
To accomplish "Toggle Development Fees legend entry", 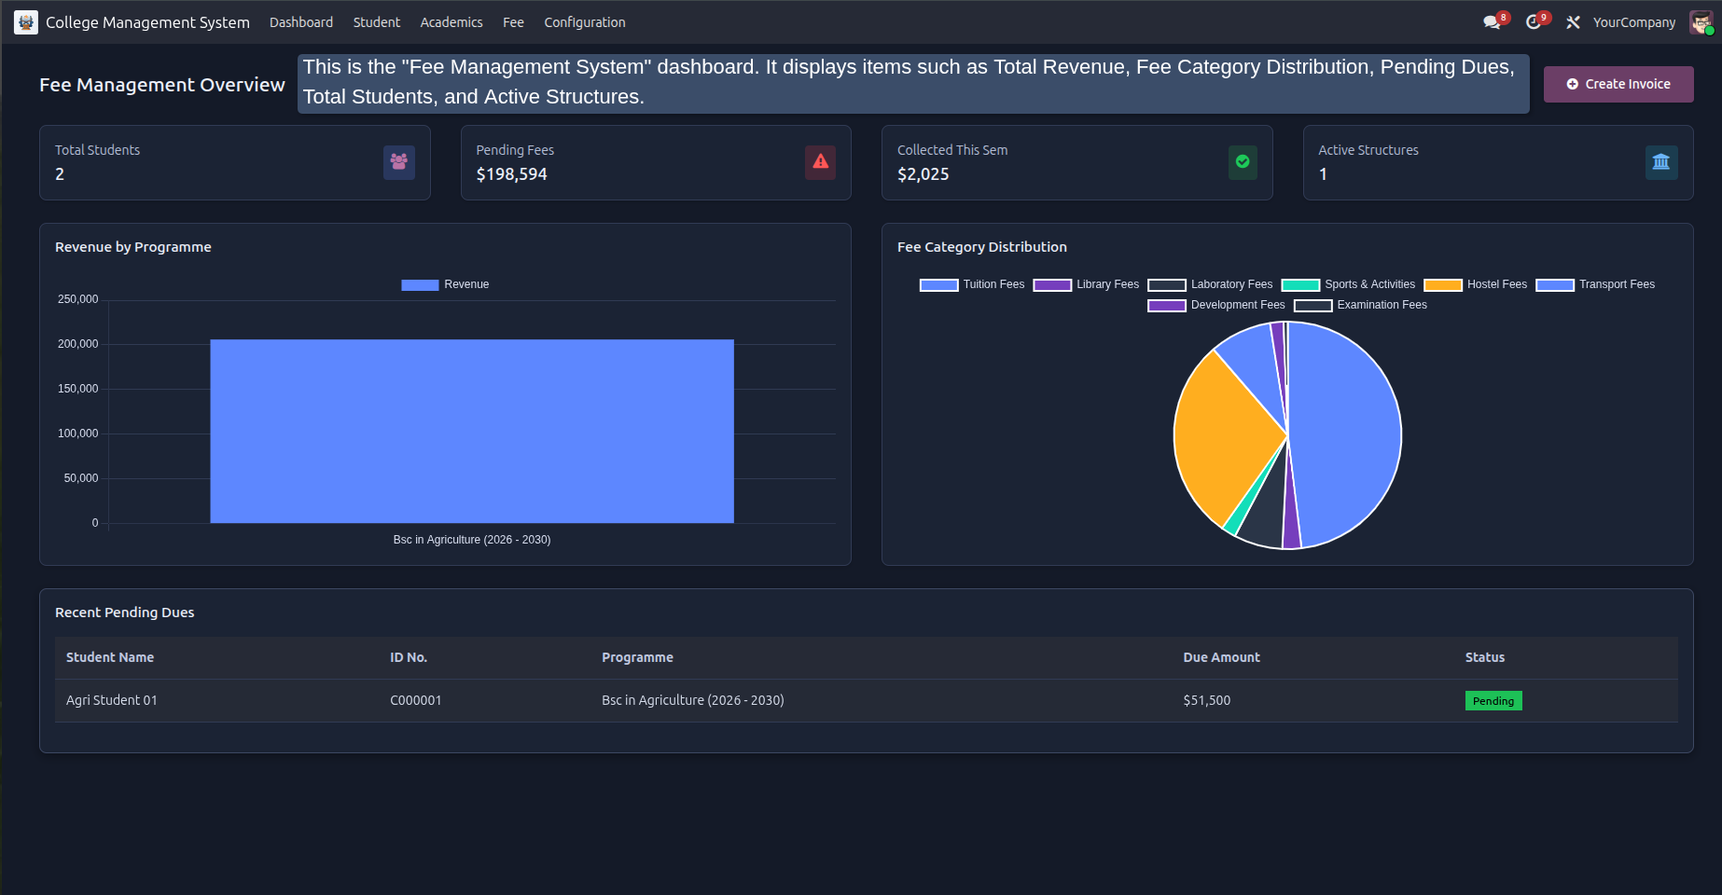I will 1216,305.
